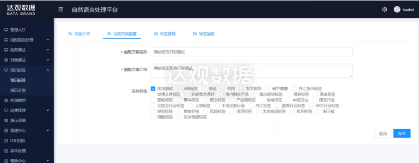
Task: Click the huabei user avatar
Action: 397,9
